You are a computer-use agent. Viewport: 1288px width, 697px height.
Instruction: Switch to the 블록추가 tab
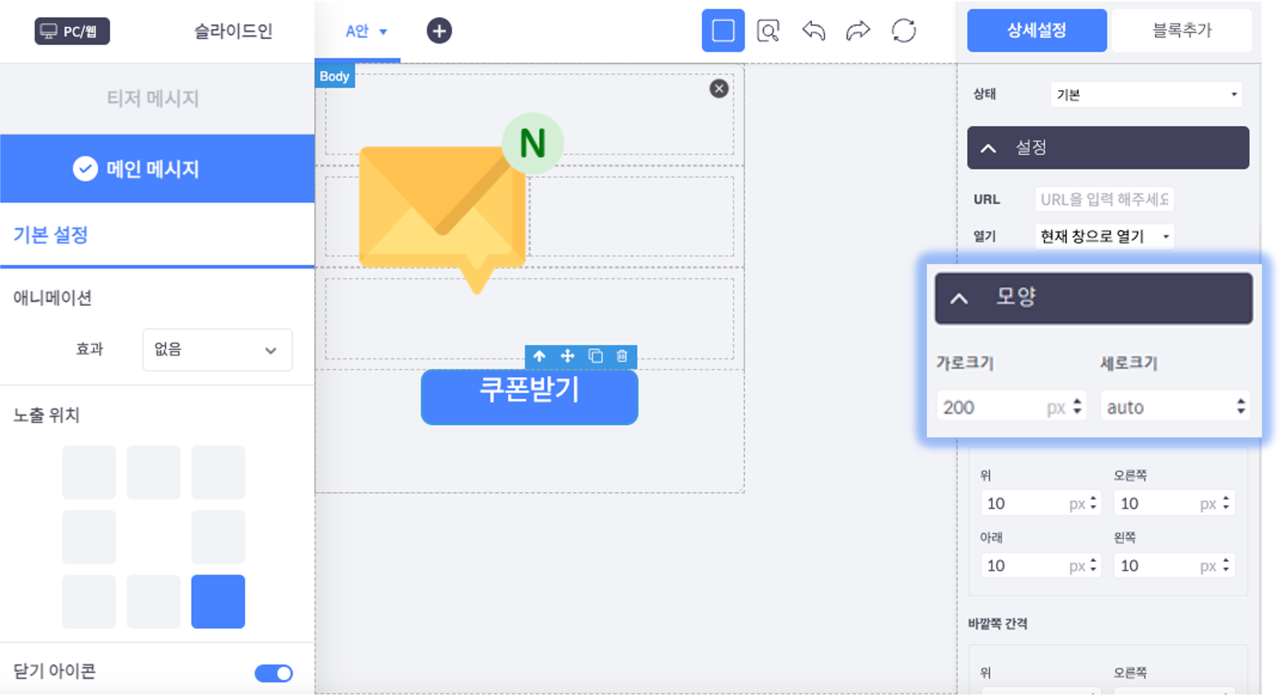tap(1181, 31)
